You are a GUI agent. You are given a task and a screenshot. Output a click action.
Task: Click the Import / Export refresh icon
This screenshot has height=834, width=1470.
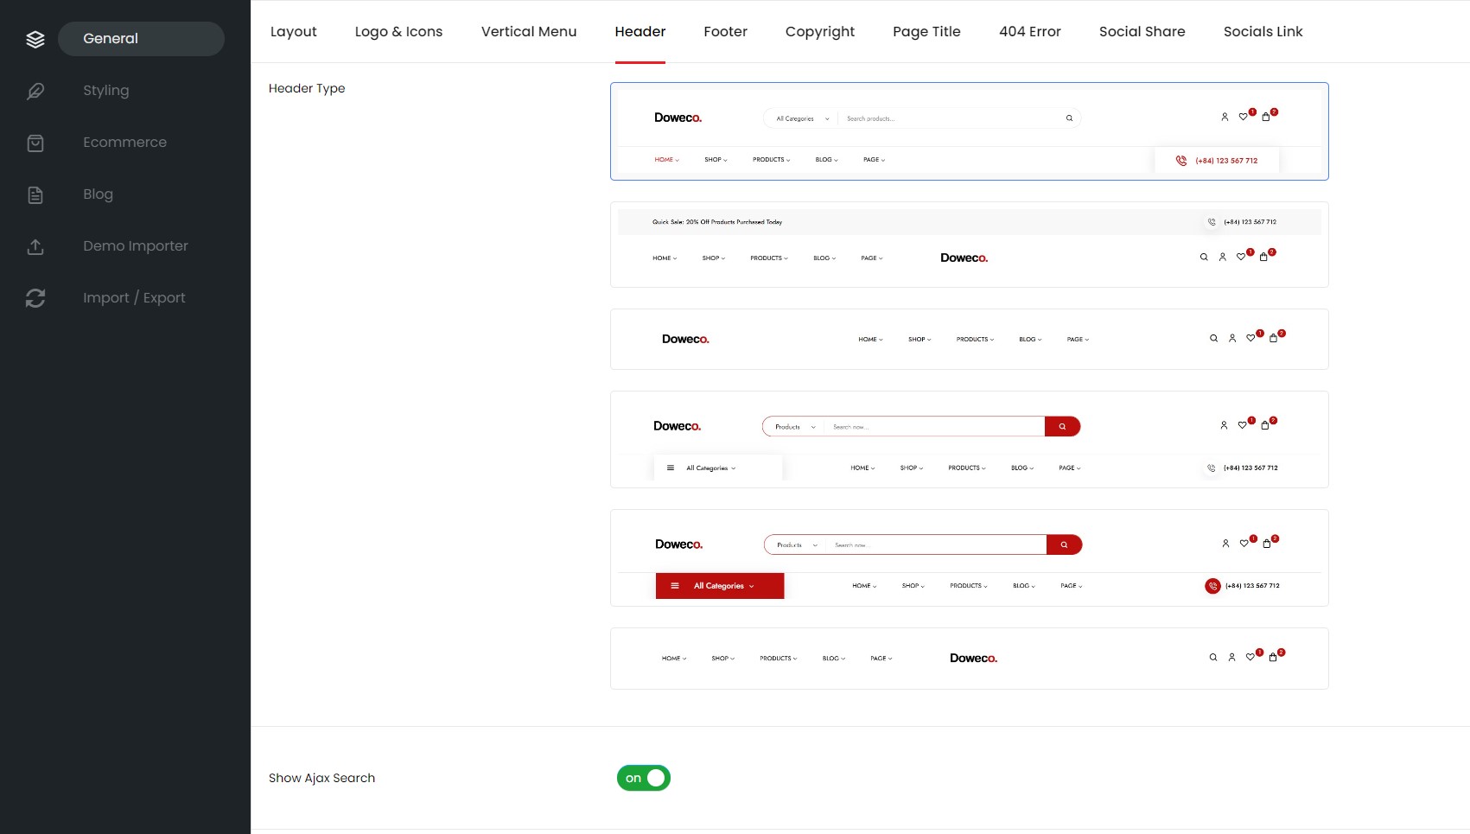(35, 298)
